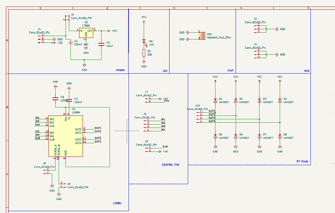Click the POWER section text label
This screenshot has width=335, height=213.
[x=120, y=70]
